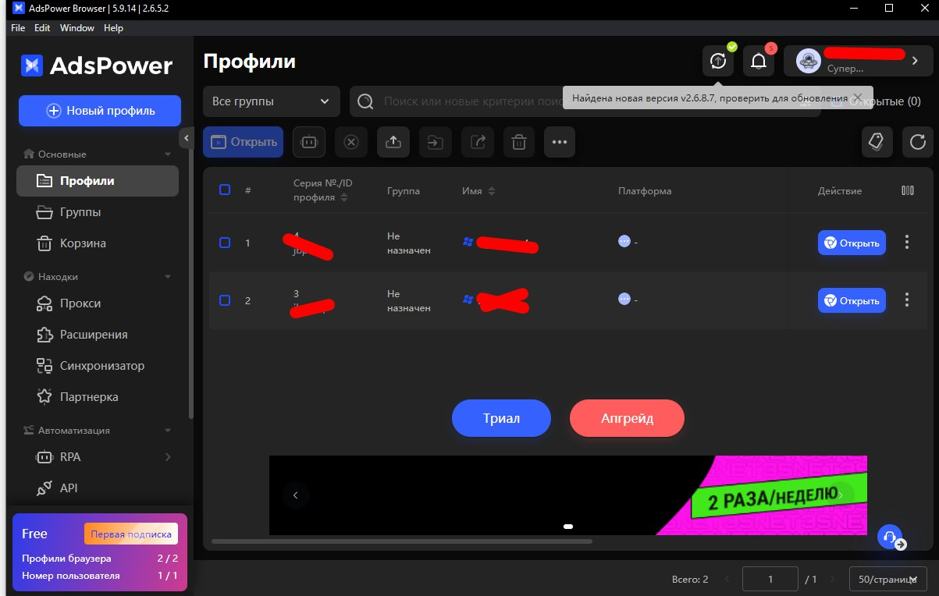939x596 pixels.
Task: Collapse the Основные section
Action: 167,154
